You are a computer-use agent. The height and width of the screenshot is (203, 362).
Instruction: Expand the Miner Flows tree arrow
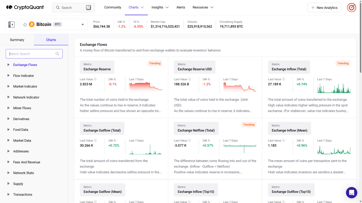pos(8,108)
